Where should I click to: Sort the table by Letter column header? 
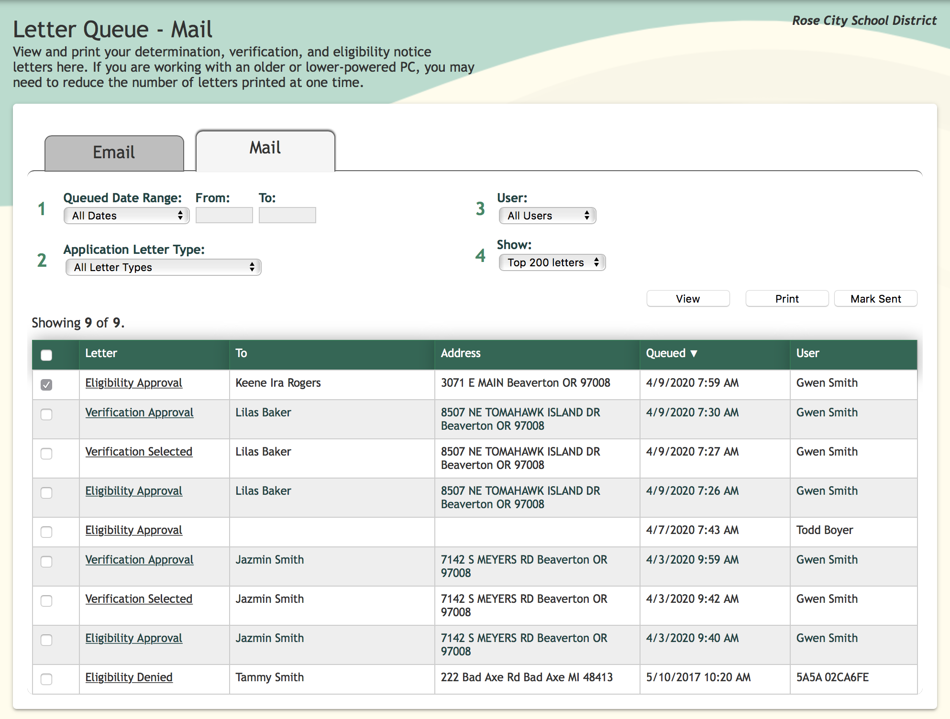pos(101,353)
